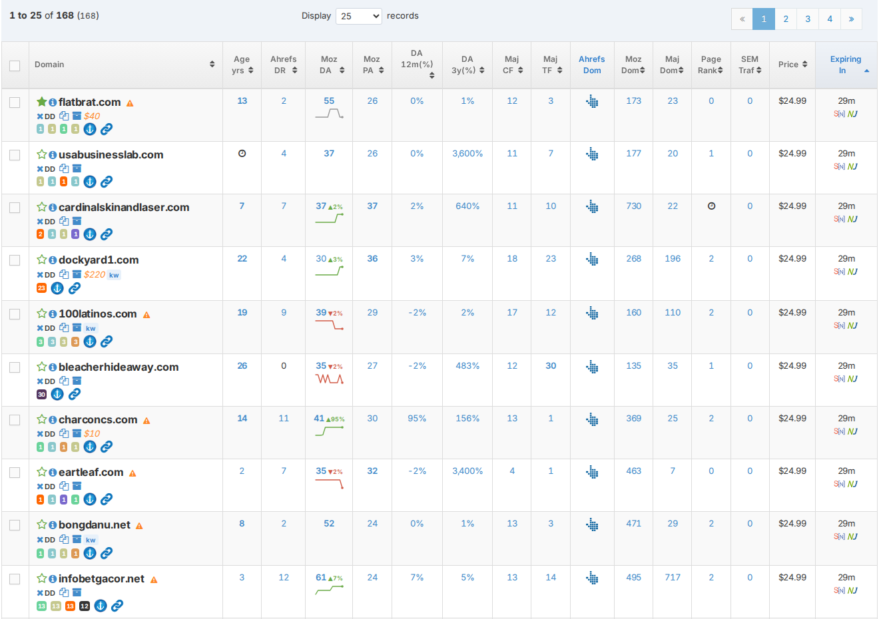Click the S[N] icon in dockyard1.com row
Image resolution: width=879 pixels, height=619 pixels.
(x=839, y=272)
